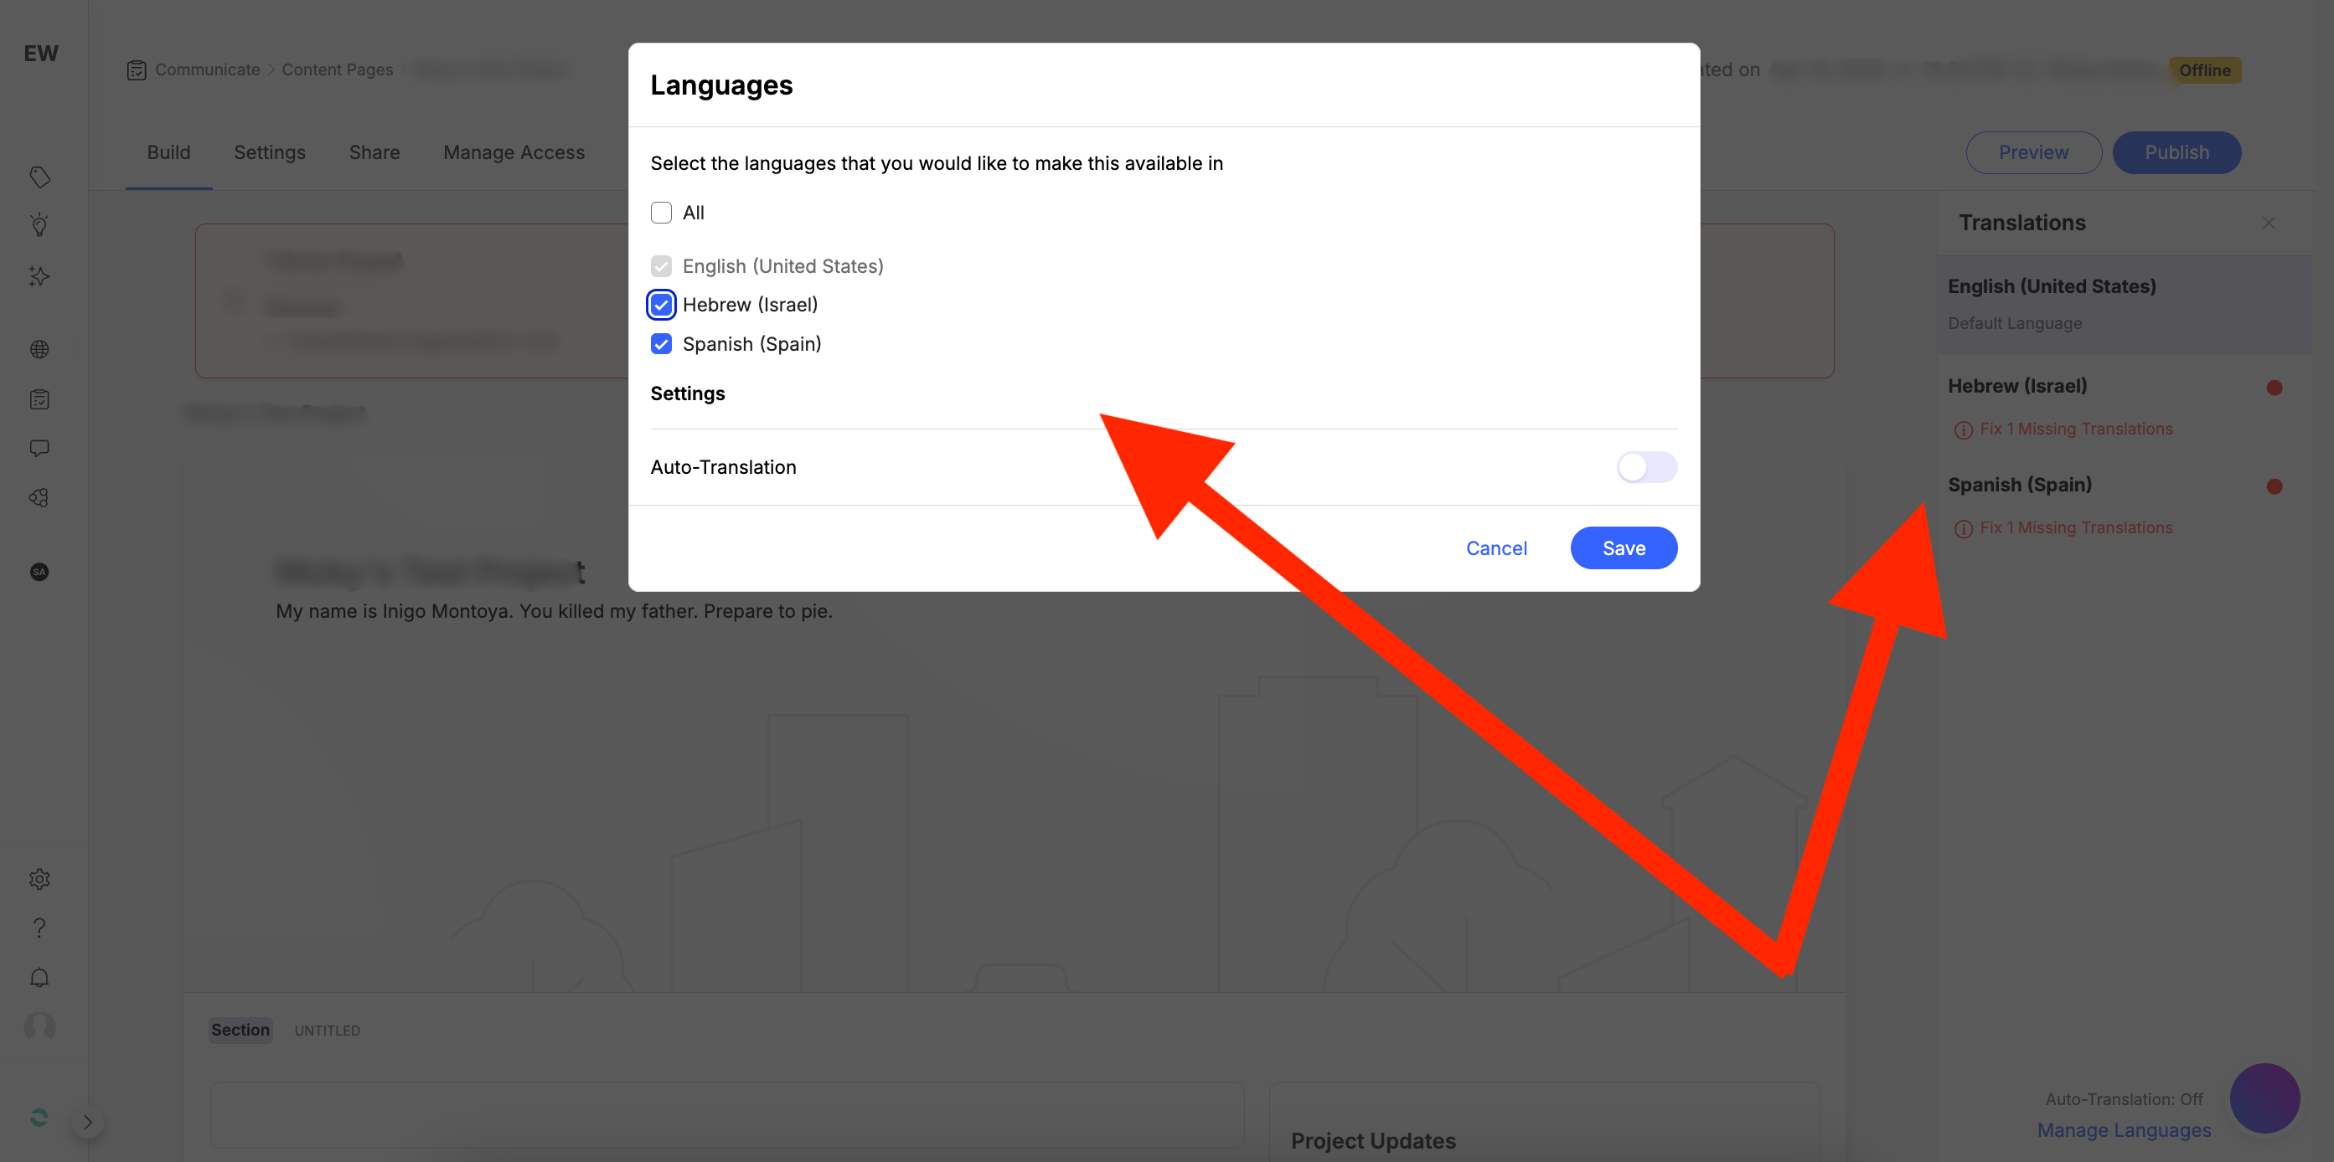The image size is (2334, 1162).
Task: Open the Manage Languages link
Action: coord(2124,1130)
